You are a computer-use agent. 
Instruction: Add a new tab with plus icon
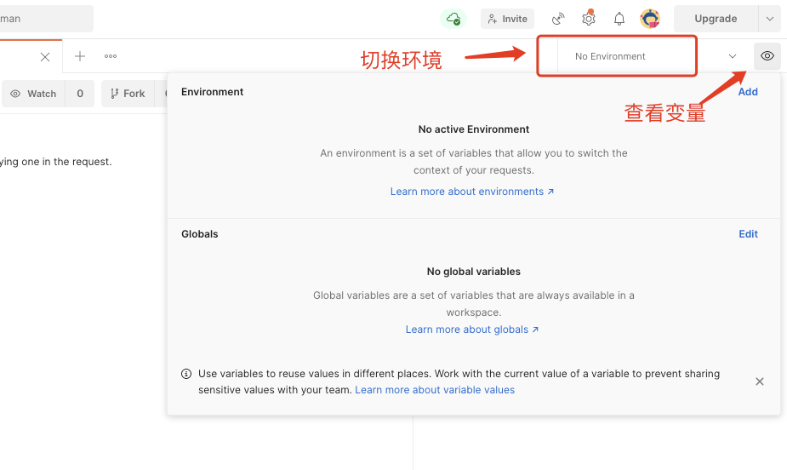point(80,56)
